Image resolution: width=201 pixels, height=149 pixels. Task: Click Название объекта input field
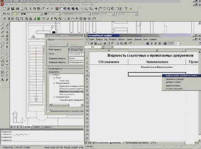76,62
